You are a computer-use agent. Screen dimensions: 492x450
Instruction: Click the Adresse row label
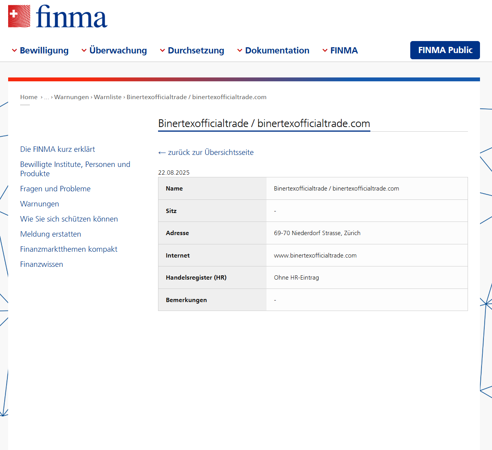(x=177, y=233)
